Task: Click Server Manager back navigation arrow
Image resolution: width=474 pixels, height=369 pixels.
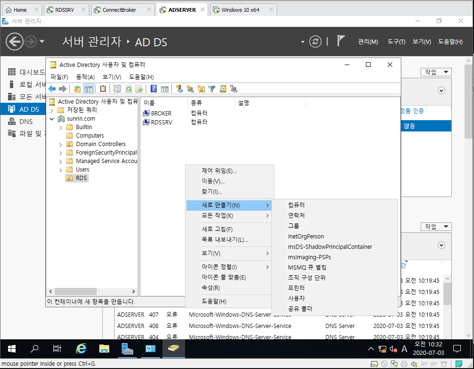Action: click(15, 41)
